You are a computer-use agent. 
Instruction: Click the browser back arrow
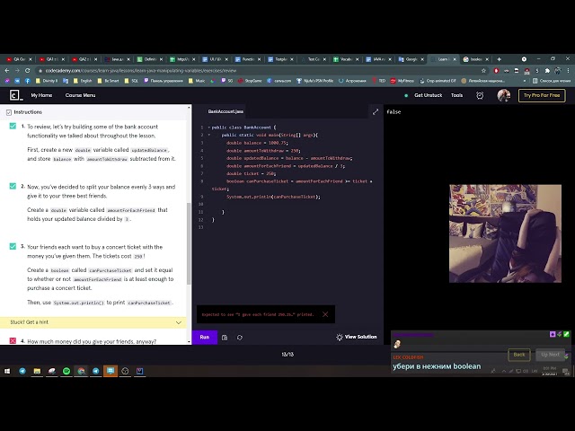[x=7, y=70]
